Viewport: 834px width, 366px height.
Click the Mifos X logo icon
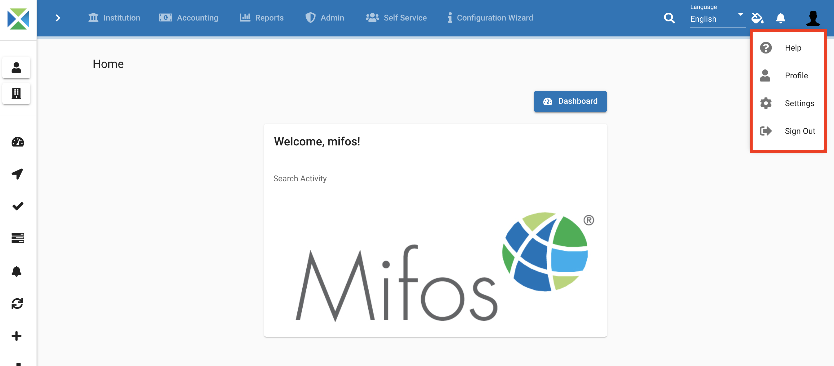click(18, 19)
